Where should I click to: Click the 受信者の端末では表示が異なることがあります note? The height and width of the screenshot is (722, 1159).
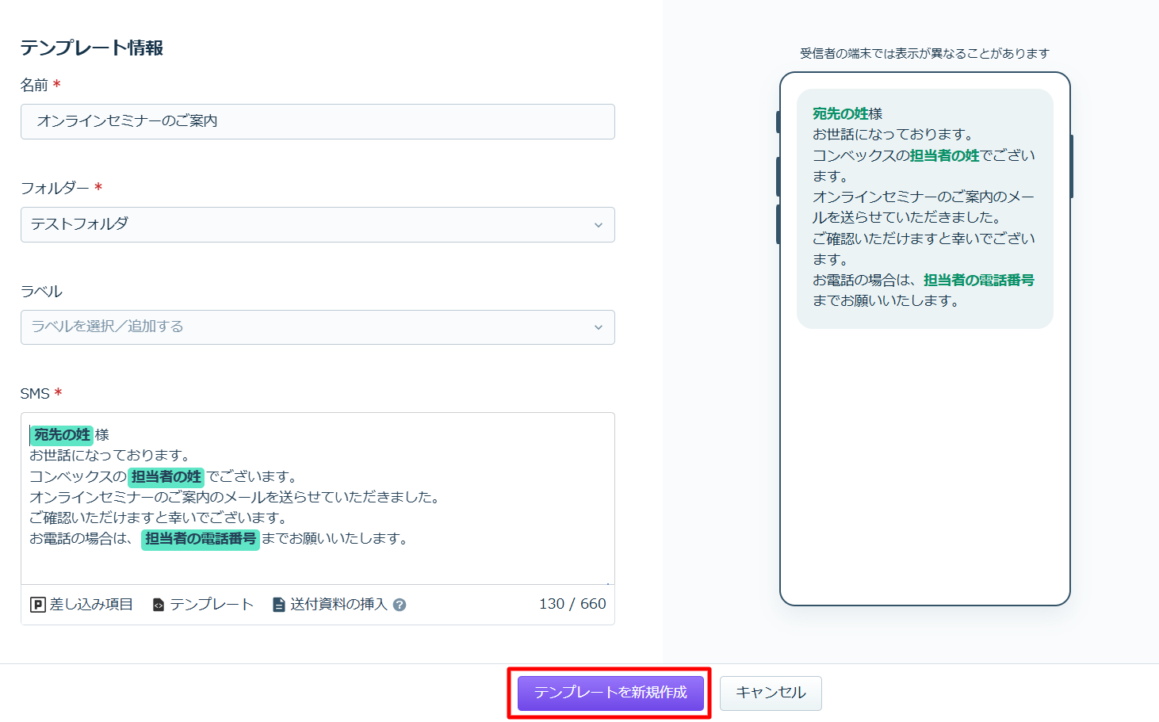[924, 53]
